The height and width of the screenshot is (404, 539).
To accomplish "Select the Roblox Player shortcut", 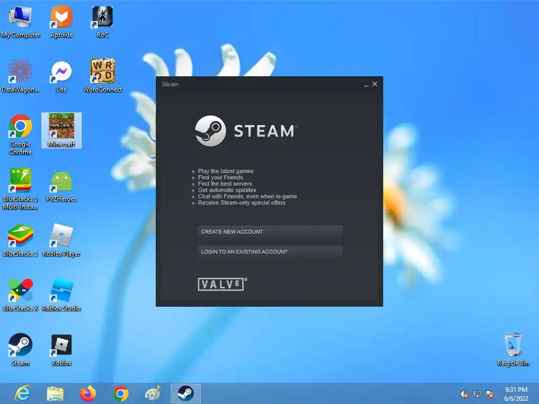I will click(62, 240).
